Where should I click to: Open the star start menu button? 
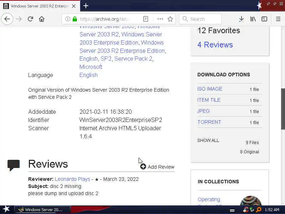(x=6, y=209)
